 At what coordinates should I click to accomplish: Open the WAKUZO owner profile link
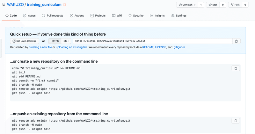coord(15,5)
